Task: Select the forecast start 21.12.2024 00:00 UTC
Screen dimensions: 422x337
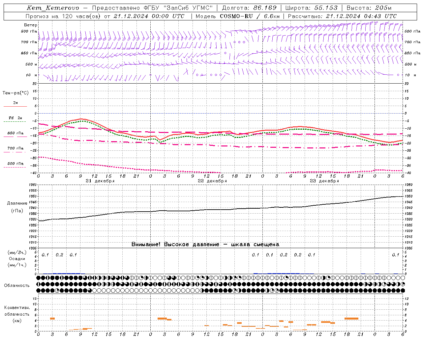Action: [x=149, y=16]
